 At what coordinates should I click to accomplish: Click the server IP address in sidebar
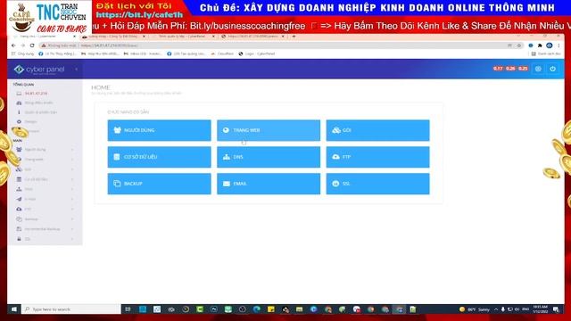(36, 94)
